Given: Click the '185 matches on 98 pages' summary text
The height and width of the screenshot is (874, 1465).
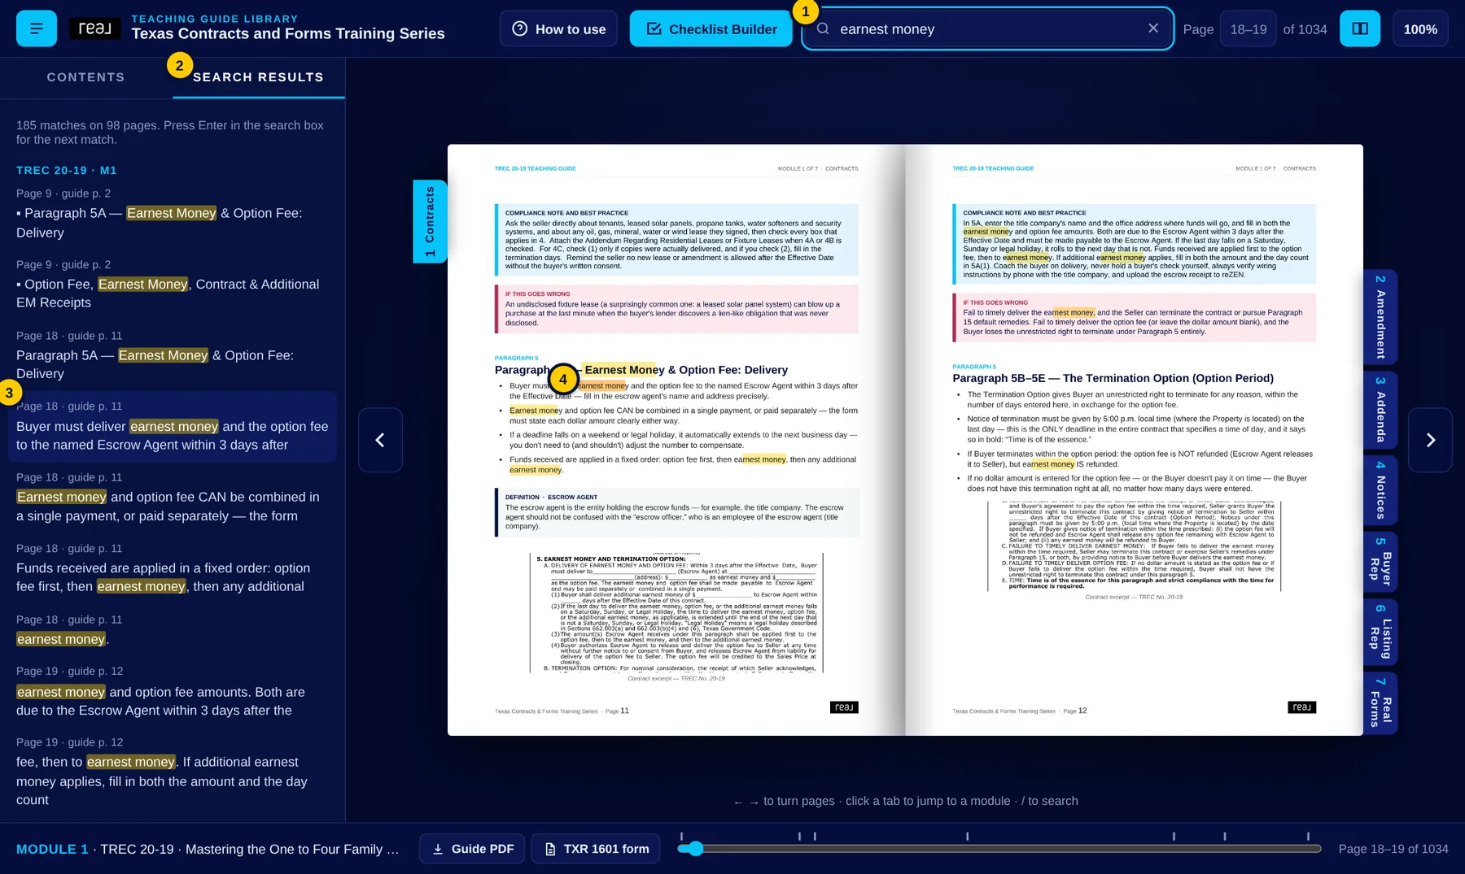Looking at the screenshot, I should point(170,133).
